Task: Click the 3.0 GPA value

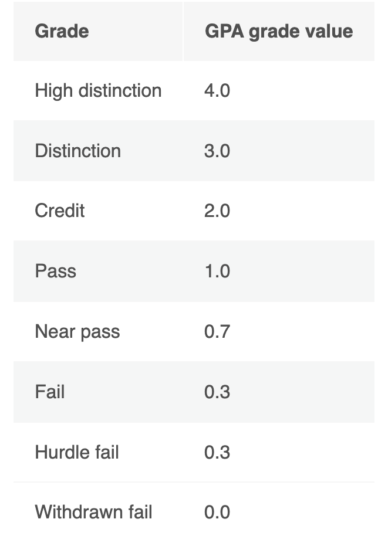Action: click(x=217, y=151)
